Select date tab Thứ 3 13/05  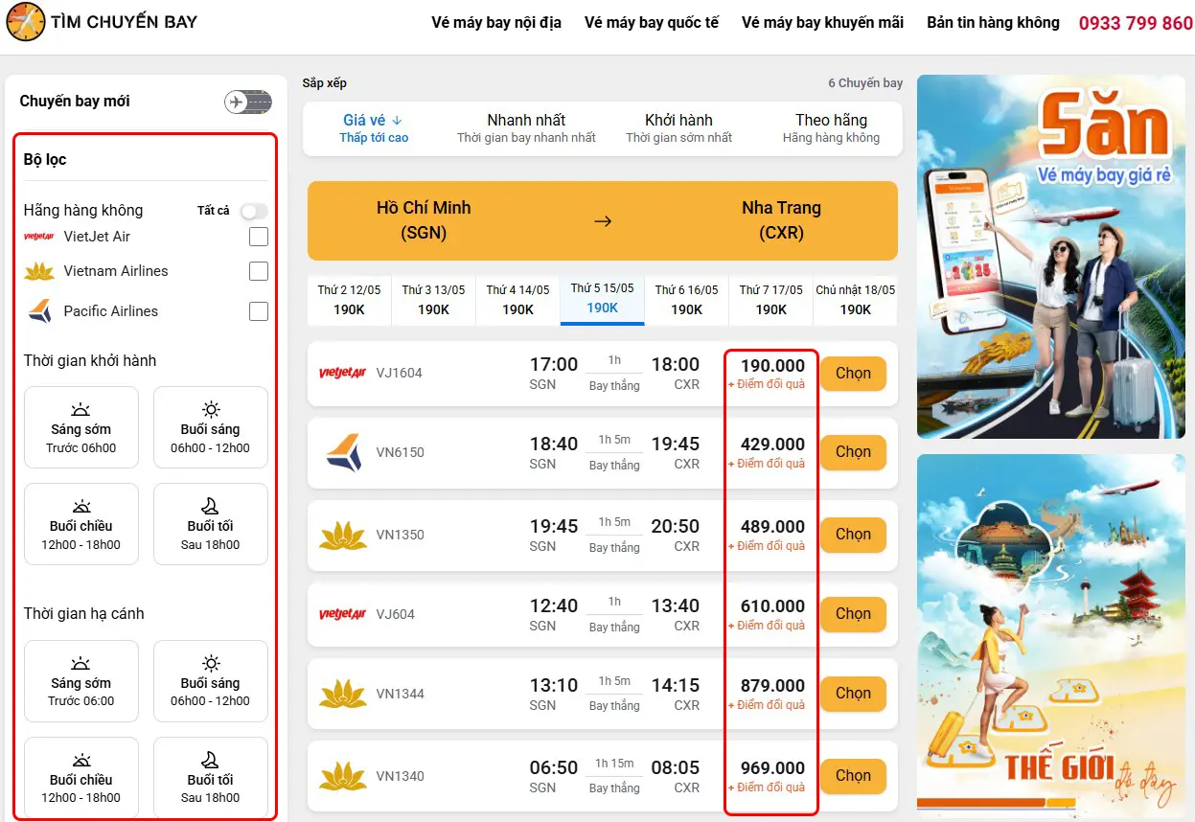pos(433,300)
